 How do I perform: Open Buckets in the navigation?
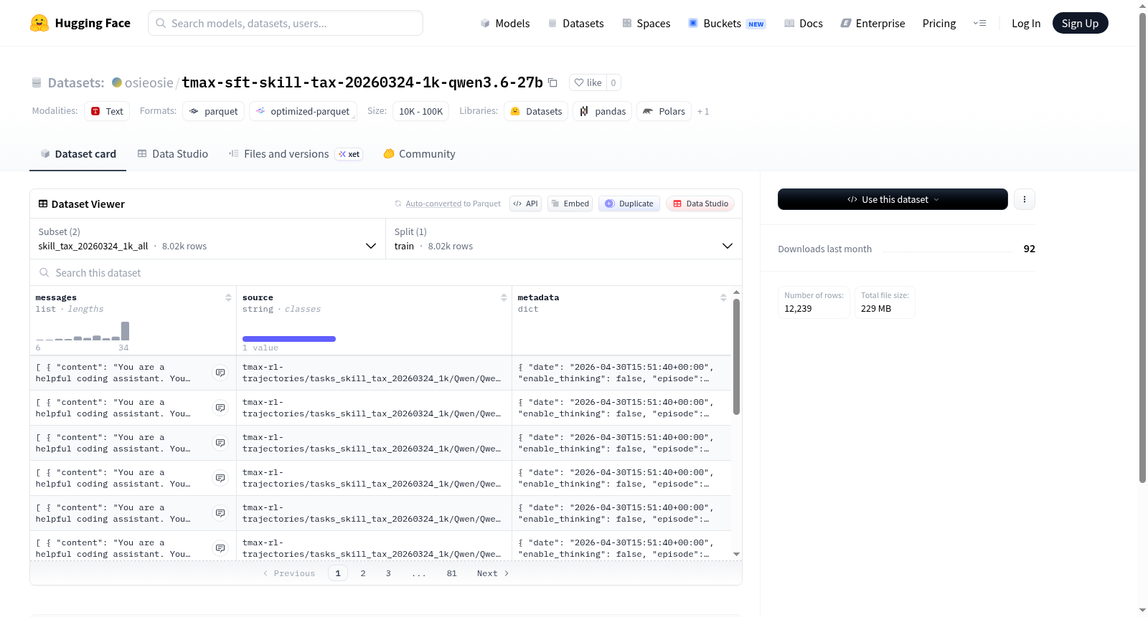click(727, 23)
